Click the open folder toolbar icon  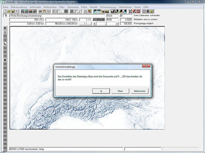coord(9,11)
